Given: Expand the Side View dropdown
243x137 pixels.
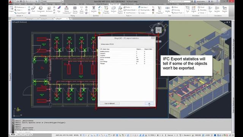Looking at the screenshot, I should [x=143, y=7].
